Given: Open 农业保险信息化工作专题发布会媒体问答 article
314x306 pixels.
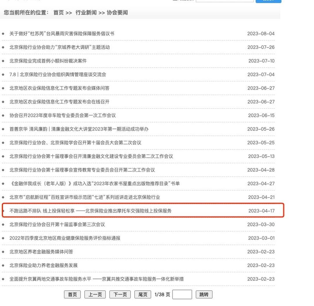Looking at the screenshot, I should (x=59, y=88).
